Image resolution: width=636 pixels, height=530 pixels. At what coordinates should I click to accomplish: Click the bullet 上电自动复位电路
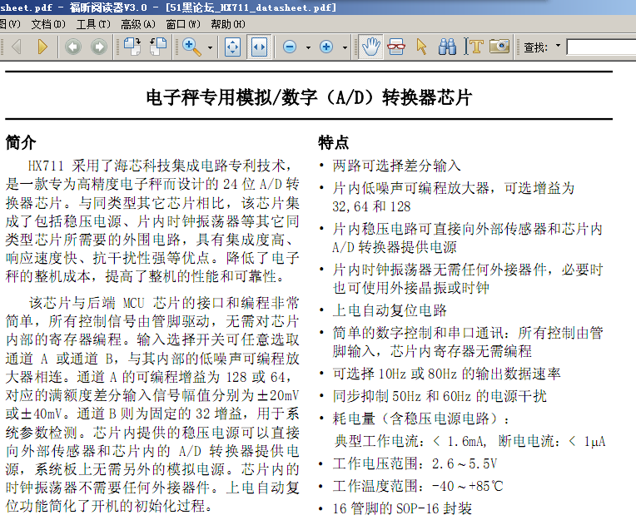click(x=390, y=310)
